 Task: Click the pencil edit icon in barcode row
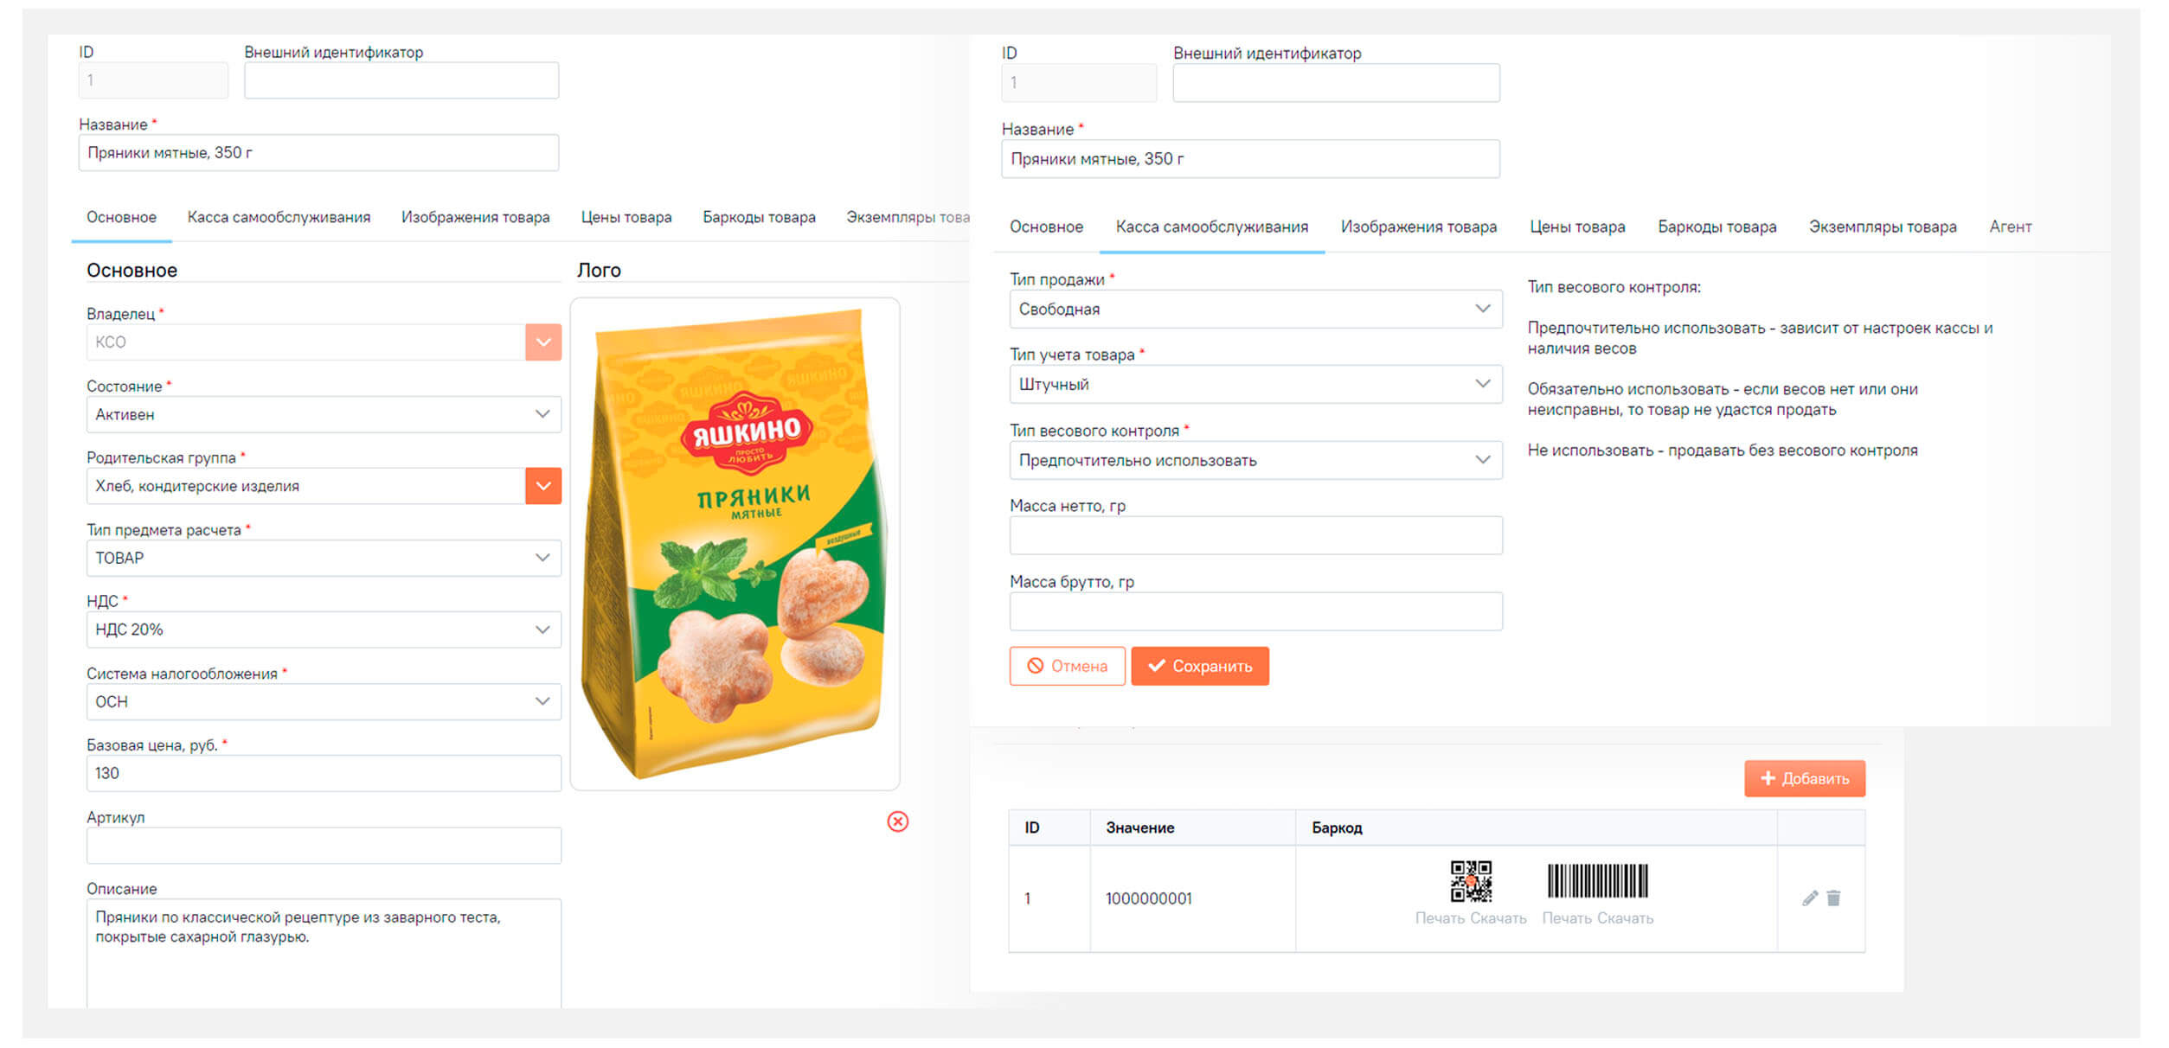coord(1809,898)
